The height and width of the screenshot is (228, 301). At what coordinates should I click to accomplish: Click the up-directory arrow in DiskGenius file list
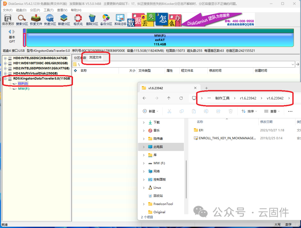[76, 71]
